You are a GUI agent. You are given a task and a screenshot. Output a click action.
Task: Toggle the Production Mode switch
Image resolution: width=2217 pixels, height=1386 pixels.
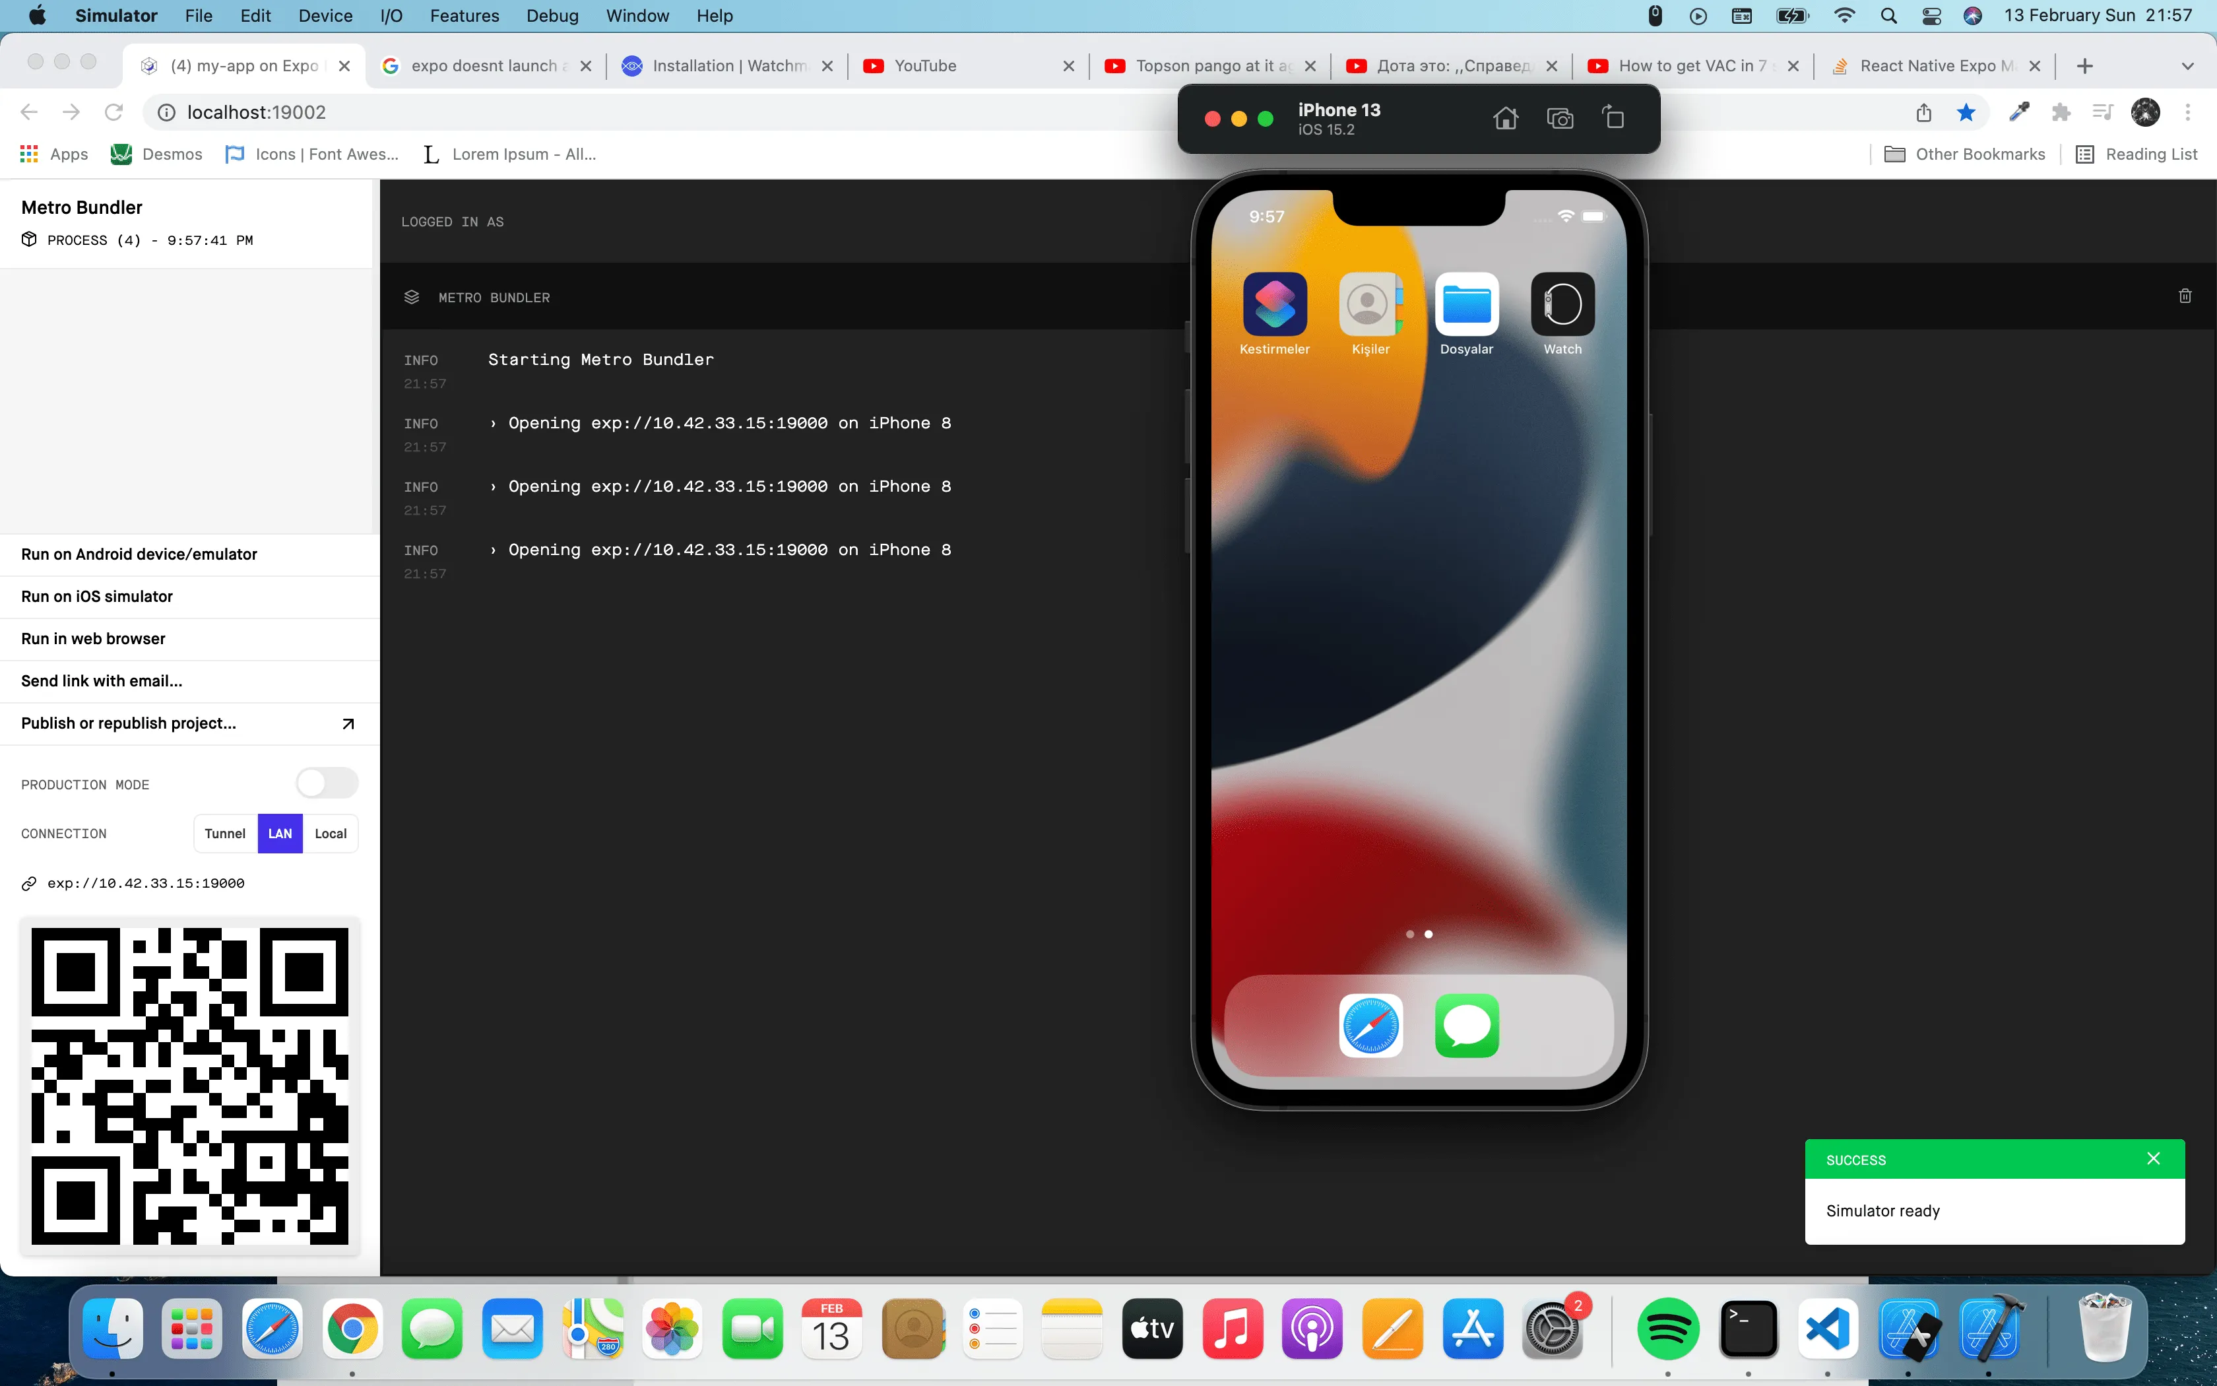coord(326,783)
